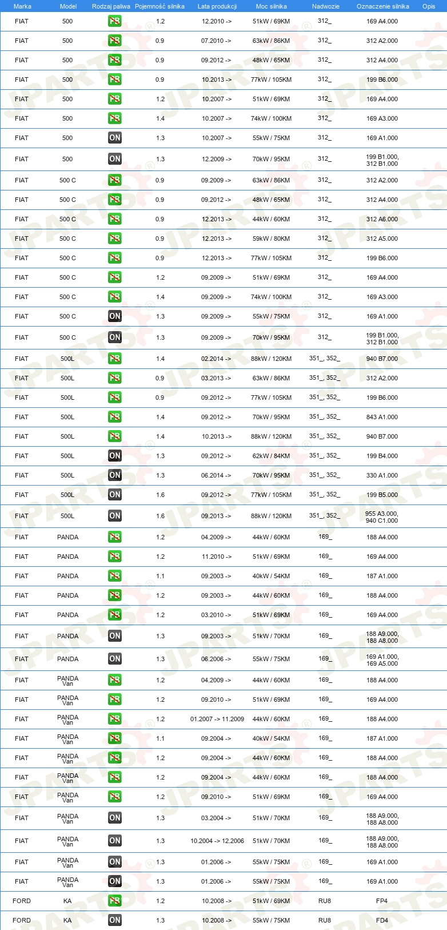
Task: Click engine code 843 A1.000
Action: point(382,417)
